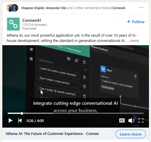Click the 0:26 / 4:09 time display
Viewport: 151px width, 142px height.
35,121
